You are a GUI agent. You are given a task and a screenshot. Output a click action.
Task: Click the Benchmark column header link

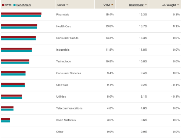coord(136,5)
